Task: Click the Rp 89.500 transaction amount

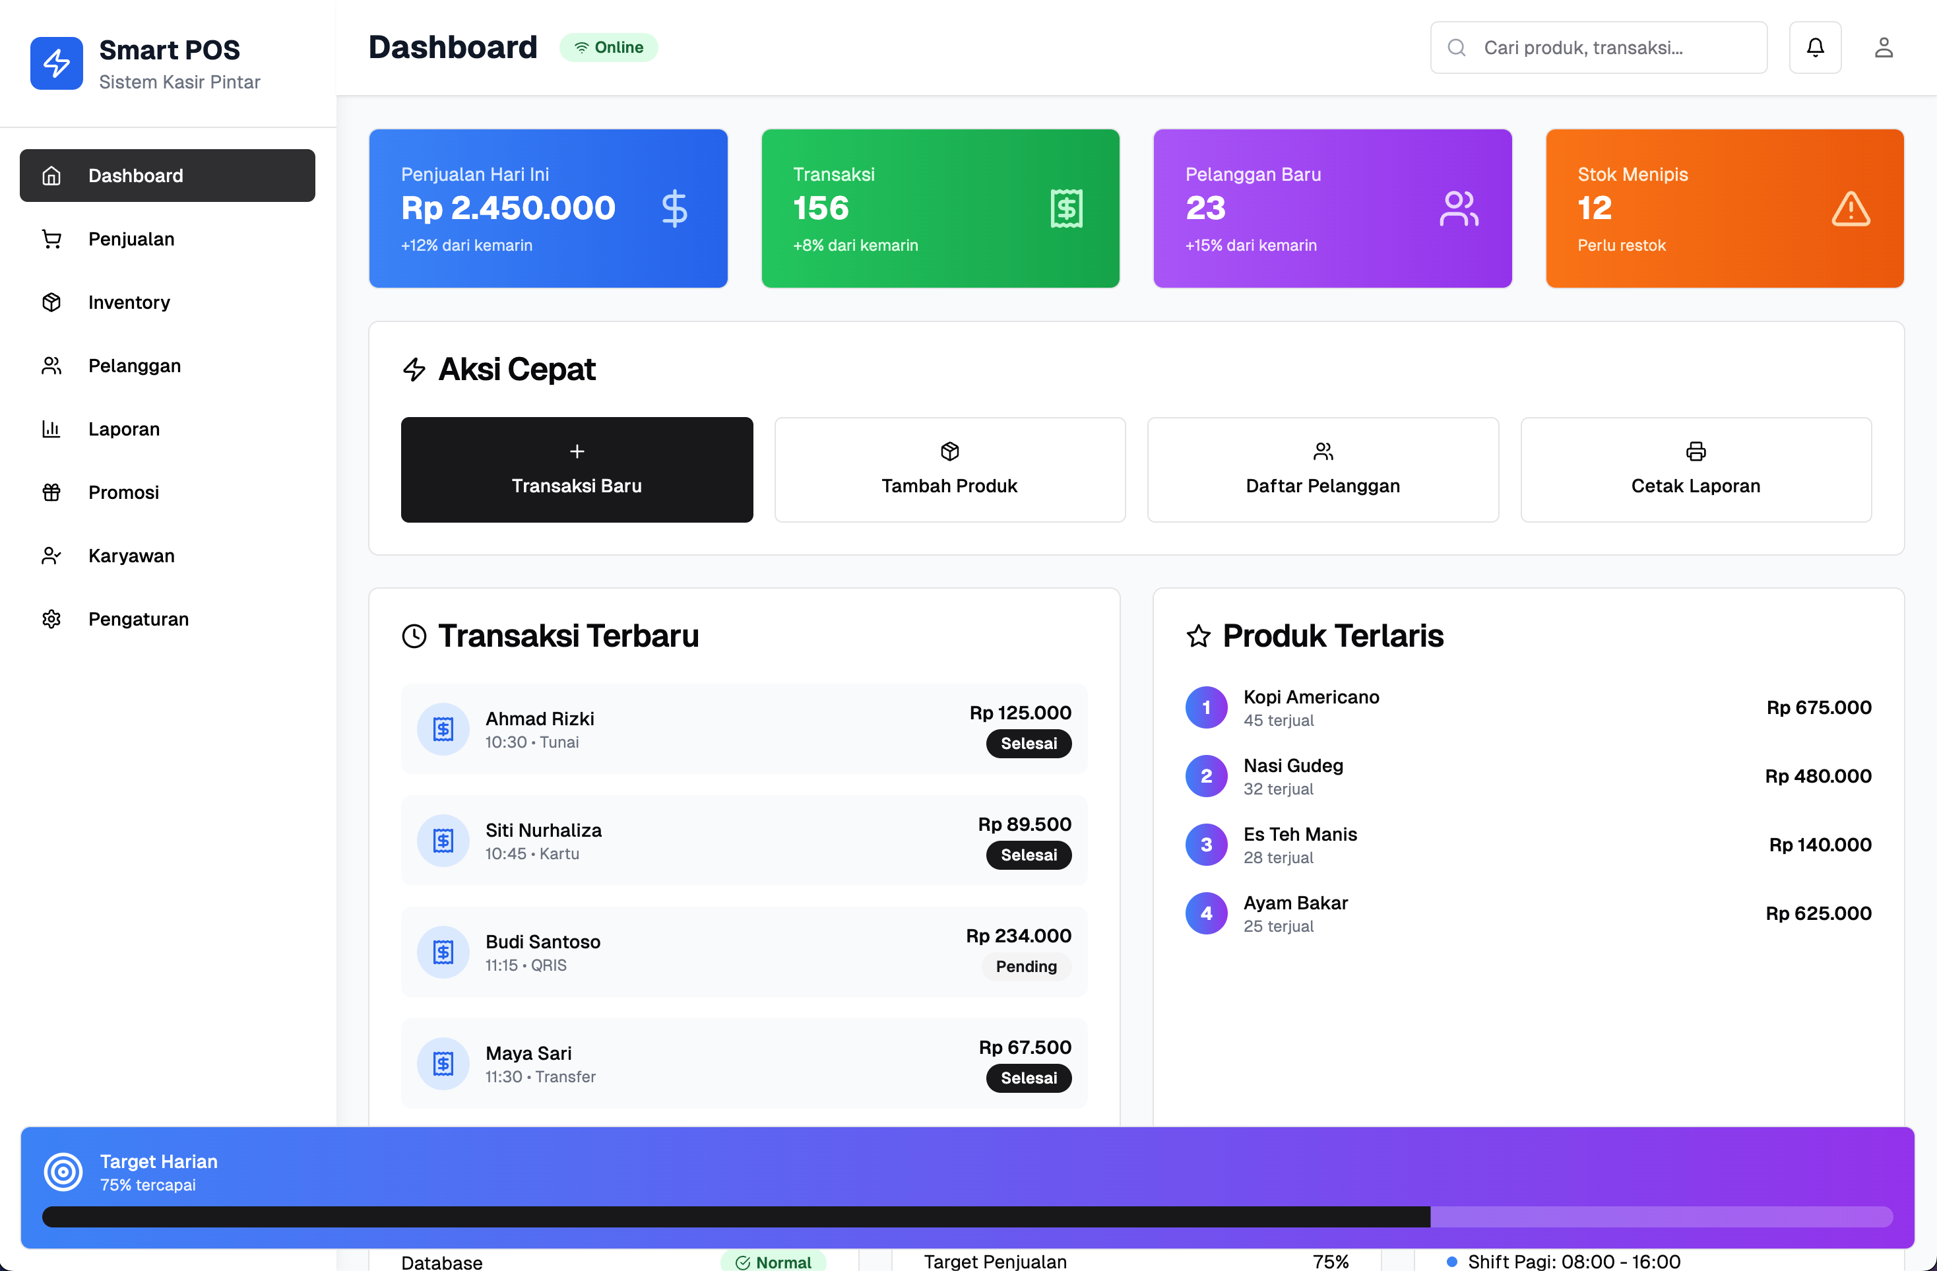Action: pyautogui.click(x=1025, y=825)
